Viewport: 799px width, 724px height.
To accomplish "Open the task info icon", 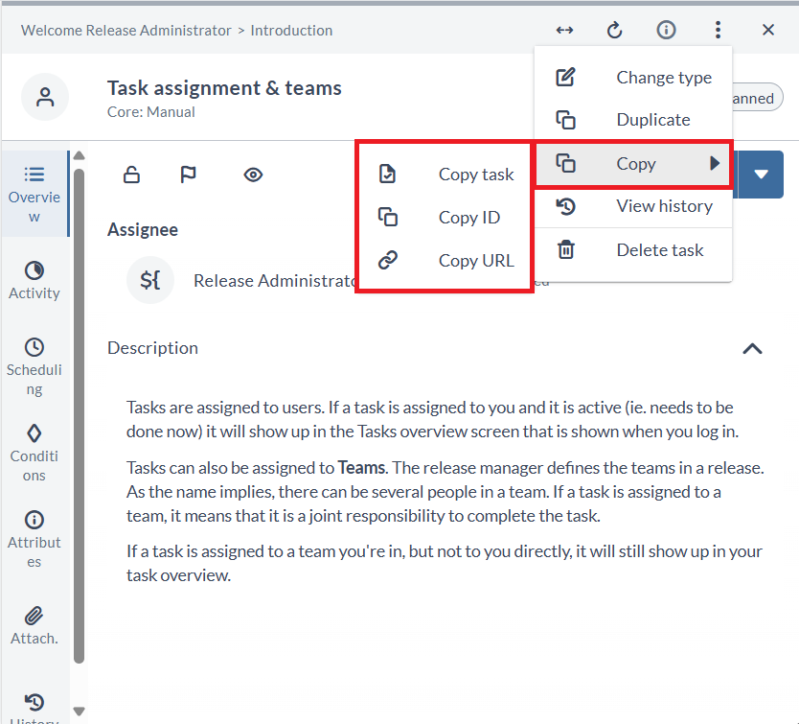I will [666, 30].
